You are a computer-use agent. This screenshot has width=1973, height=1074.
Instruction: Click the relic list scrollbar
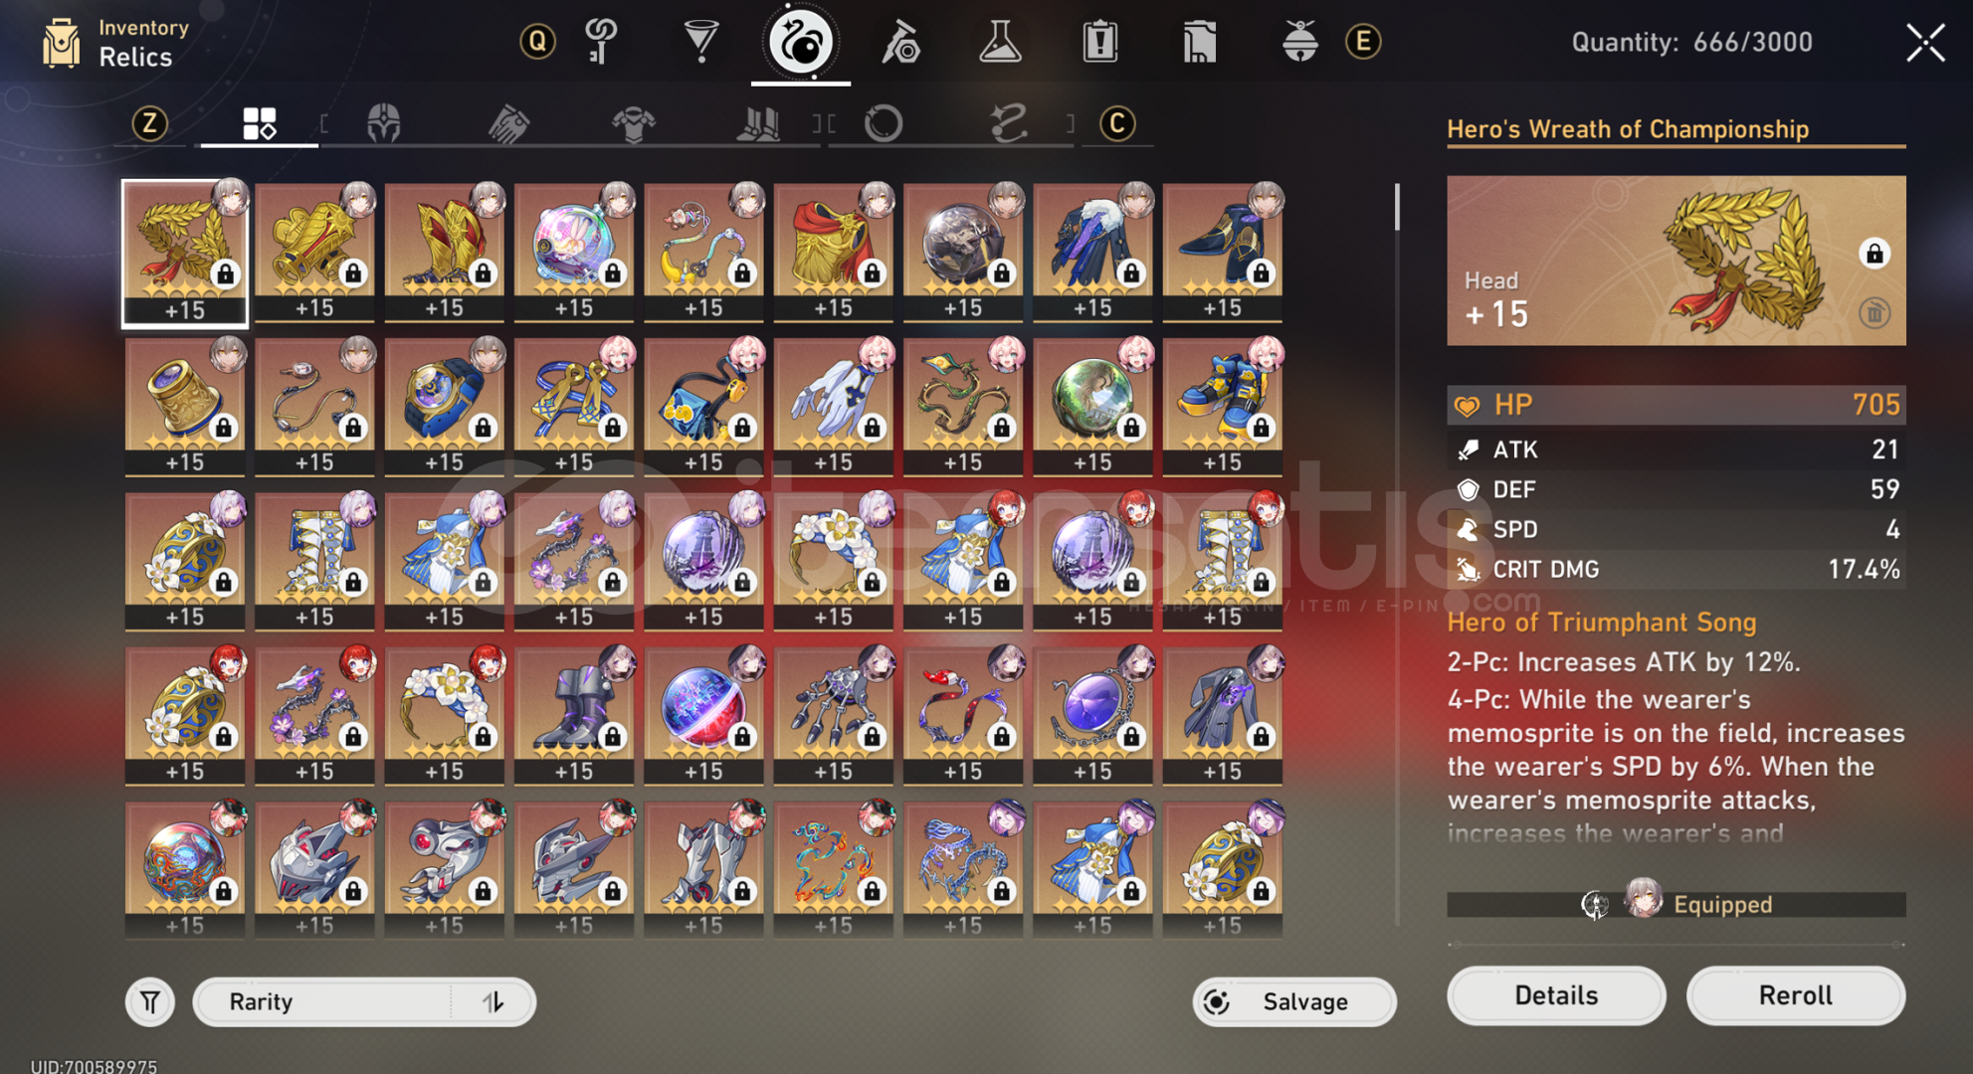tap(1397, 208)
